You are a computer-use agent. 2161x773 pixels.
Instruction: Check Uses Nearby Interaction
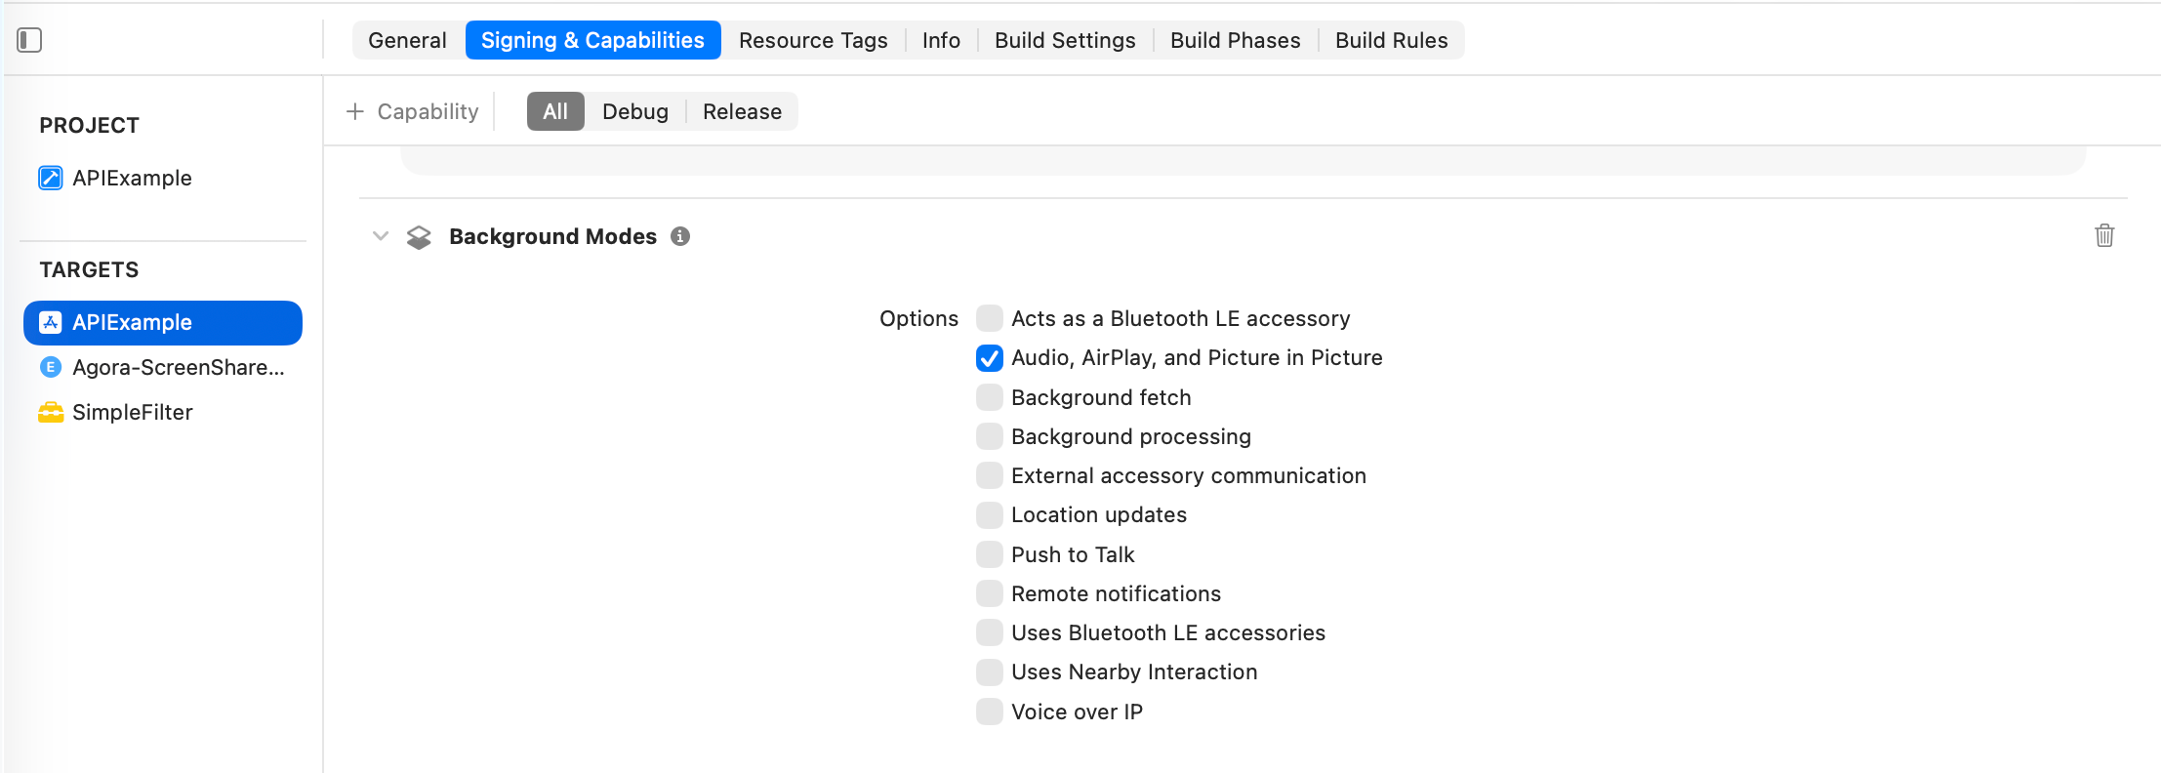tap(990, 671)
